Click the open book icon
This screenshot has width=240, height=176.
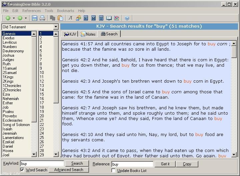[x=109, y=18]
